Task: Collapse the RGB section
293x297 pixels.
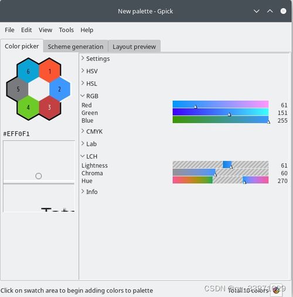Action: tap(90, 96)
